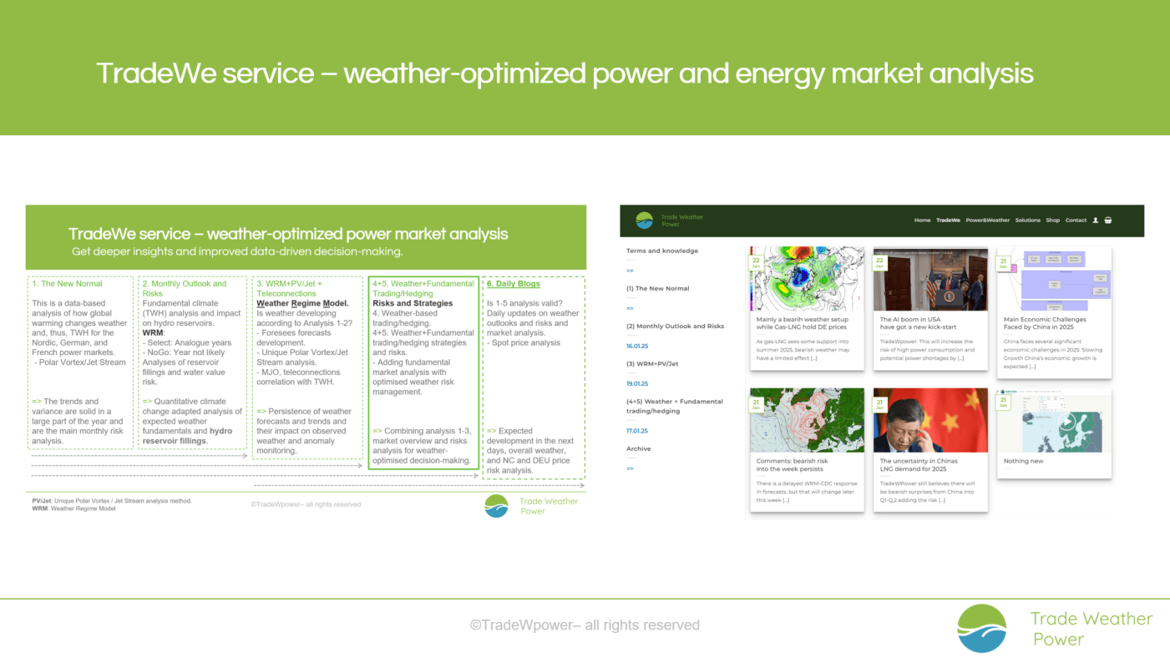Image resolution: width=1170 pixels, height=658 pixels.
Task: Open the polar weather map thumbnail on the bearish setup card
Action: (807, 279)
